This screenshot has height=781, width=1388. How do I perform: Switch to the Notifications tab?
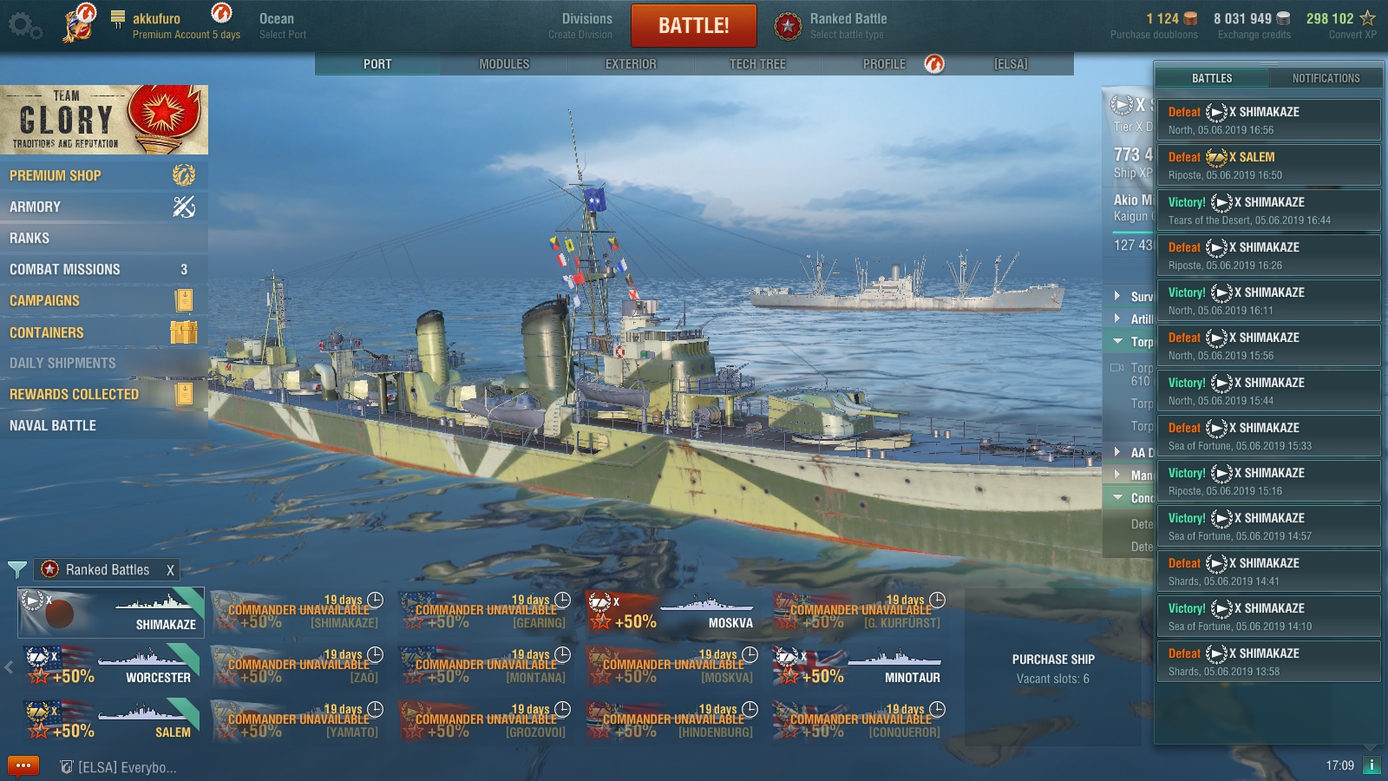[1326, 78]
